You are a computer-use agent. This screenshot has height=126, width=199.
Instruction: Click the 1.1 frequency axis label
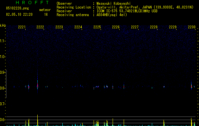(x=3, y=41)
